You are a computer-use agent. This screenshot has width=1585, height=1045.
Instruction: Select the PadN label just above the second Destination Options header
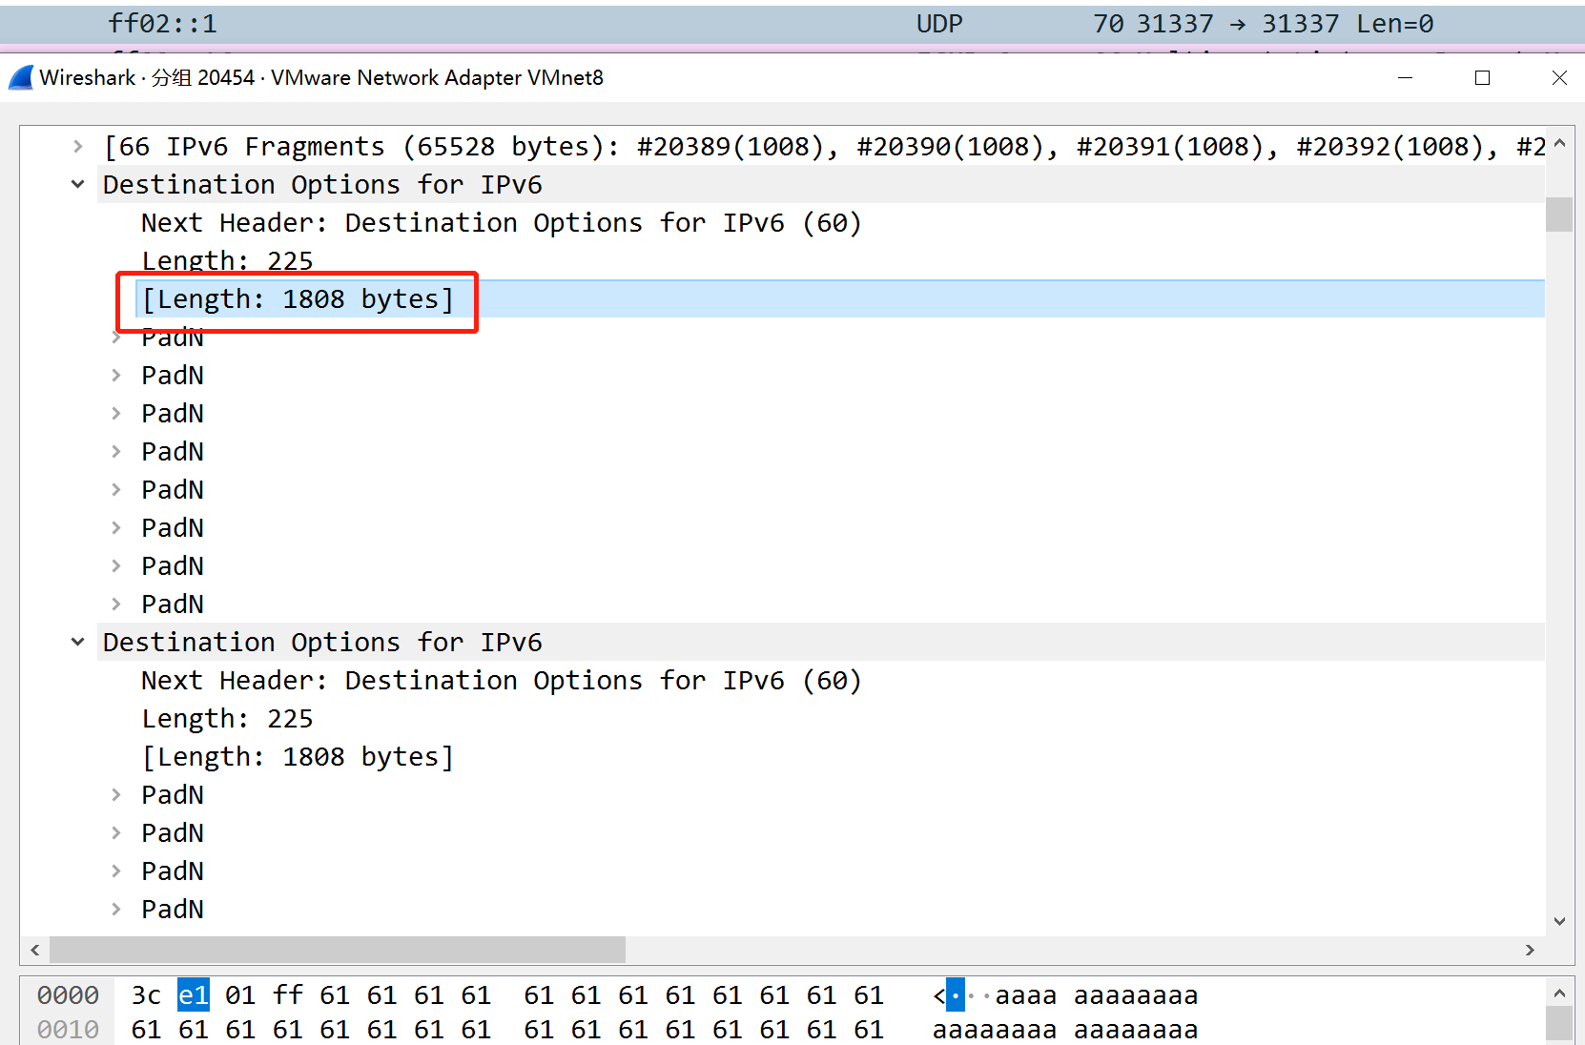[x=173, y=604]
